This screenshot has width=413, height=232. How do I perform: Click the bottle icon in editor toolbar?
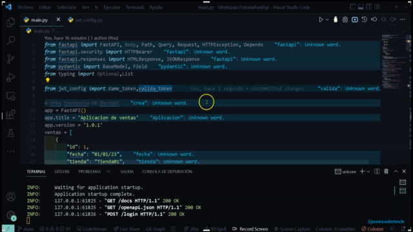tap(336, 20)
